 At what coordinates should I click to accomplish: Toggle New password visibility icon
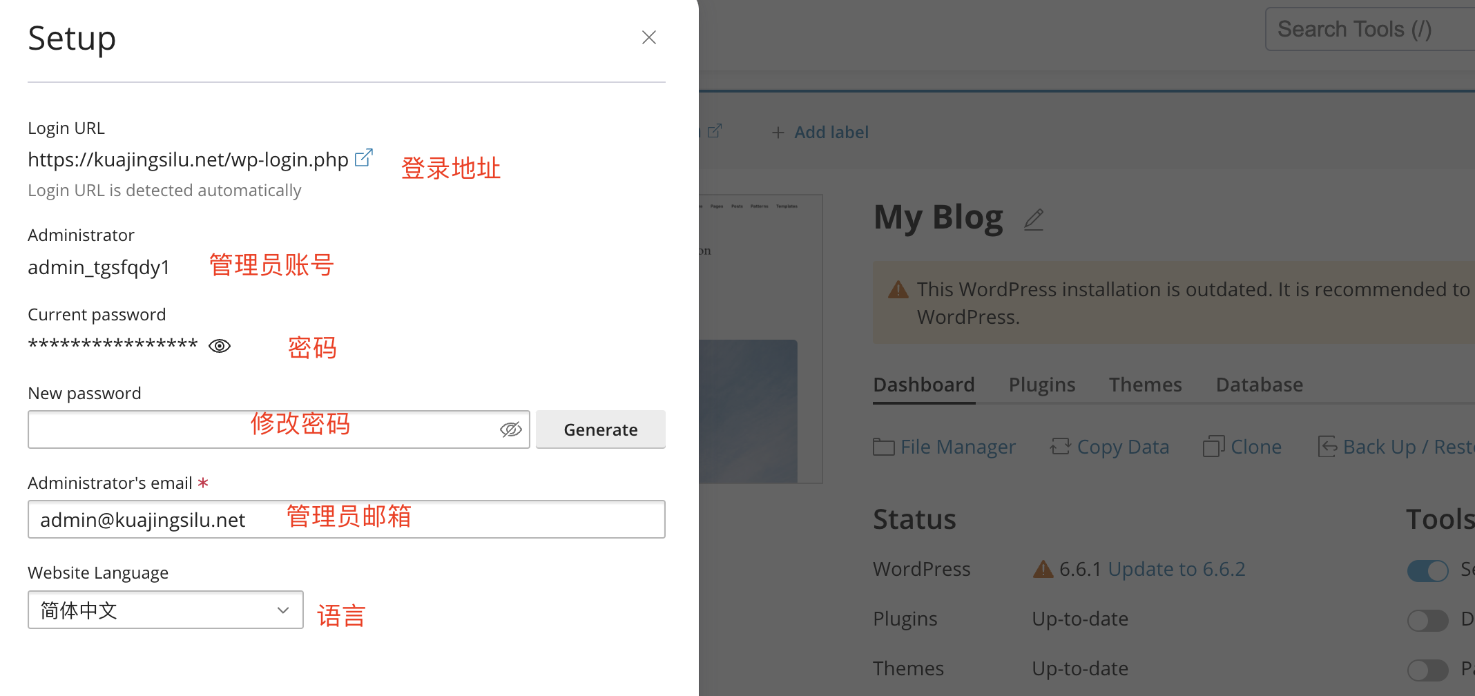point(511,429)
